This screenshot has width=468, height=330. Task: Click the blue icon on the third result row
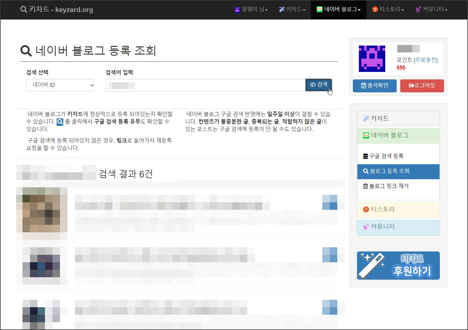(x=330, y=307)
